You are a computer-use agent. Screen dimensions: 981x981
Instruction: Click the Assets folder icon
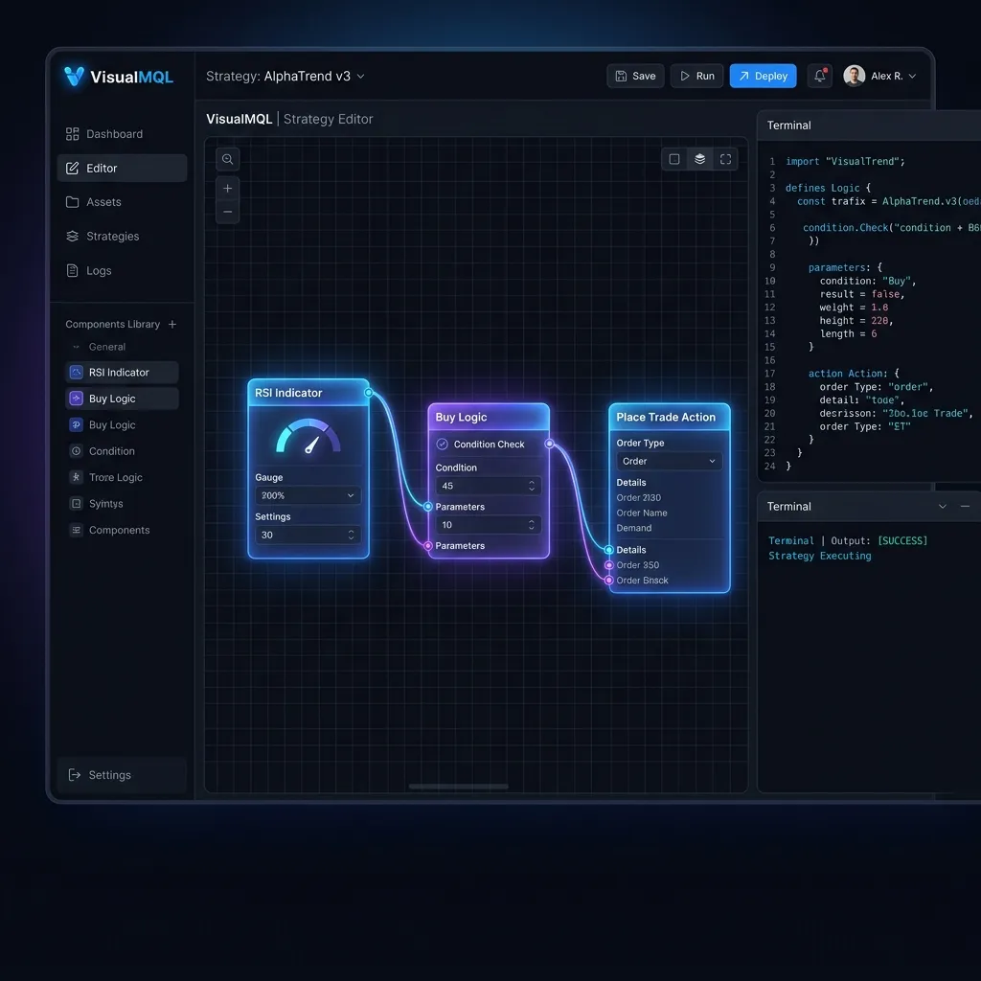point(73,202)
